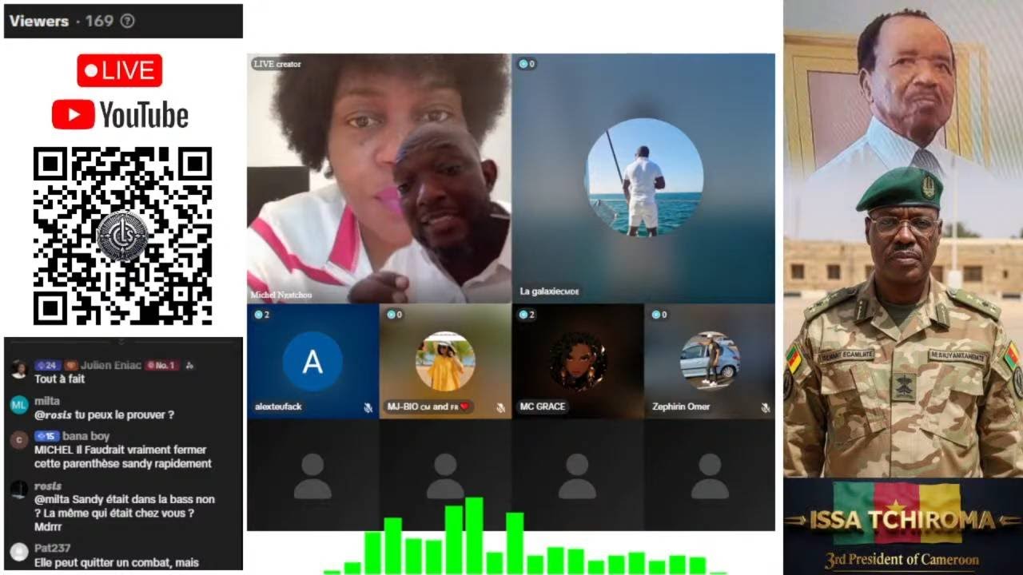
Task: Open Pat237's avatar in chat
Action: (19, 552)
